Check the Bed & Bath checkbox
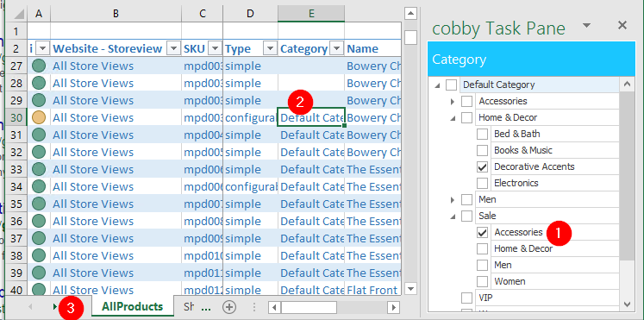 483,134
